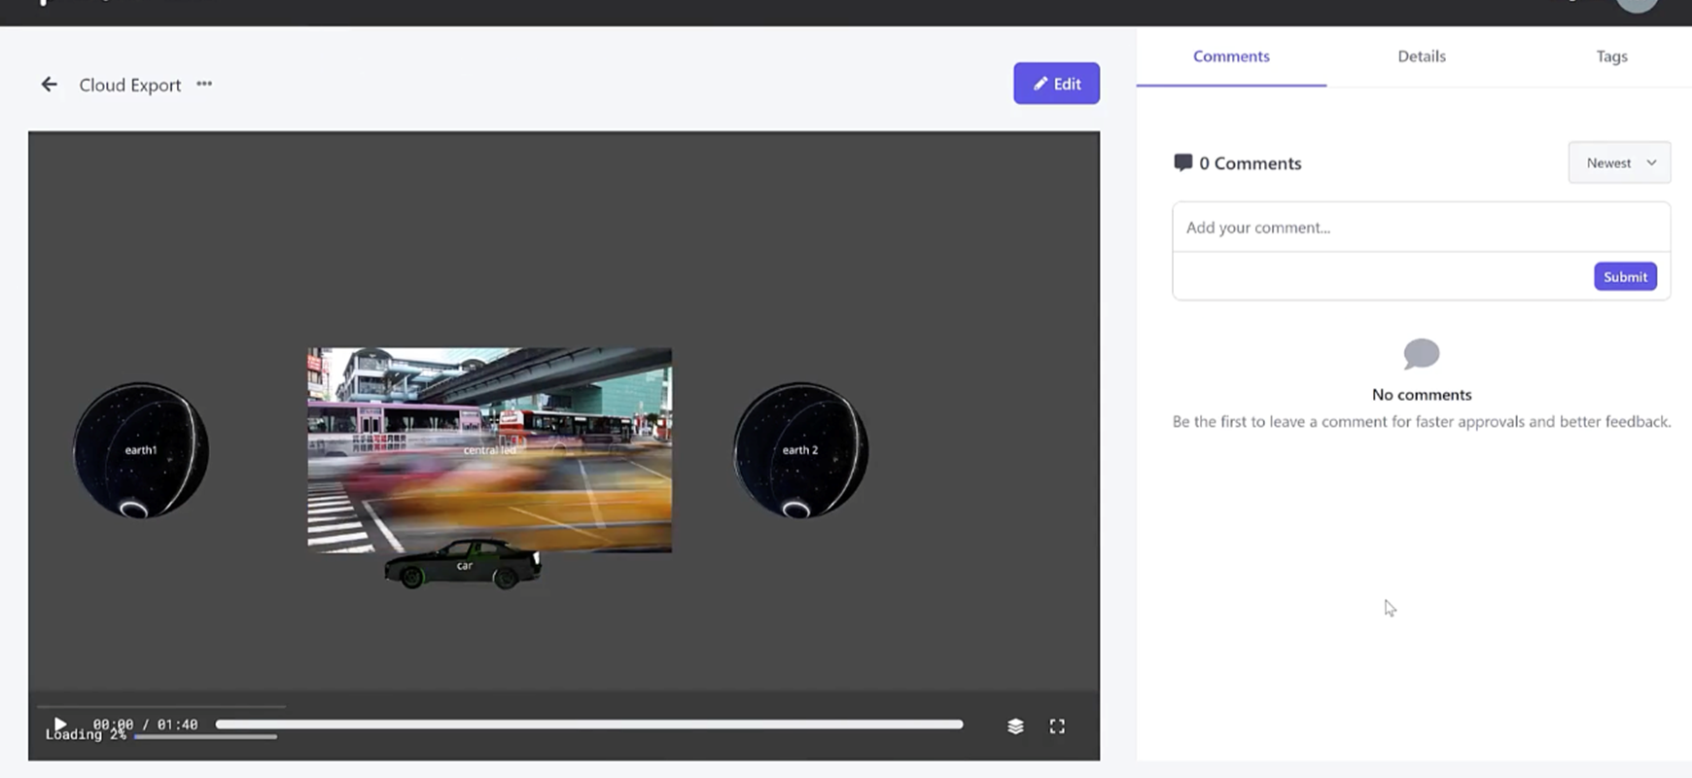This screenshot has height=778, width=1692.
Task: Focus the Add your comment field
Action: pos(1421,228)
